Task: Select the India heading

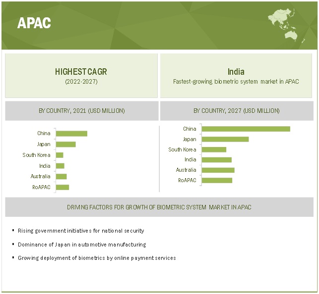Action: coord(236,72)
